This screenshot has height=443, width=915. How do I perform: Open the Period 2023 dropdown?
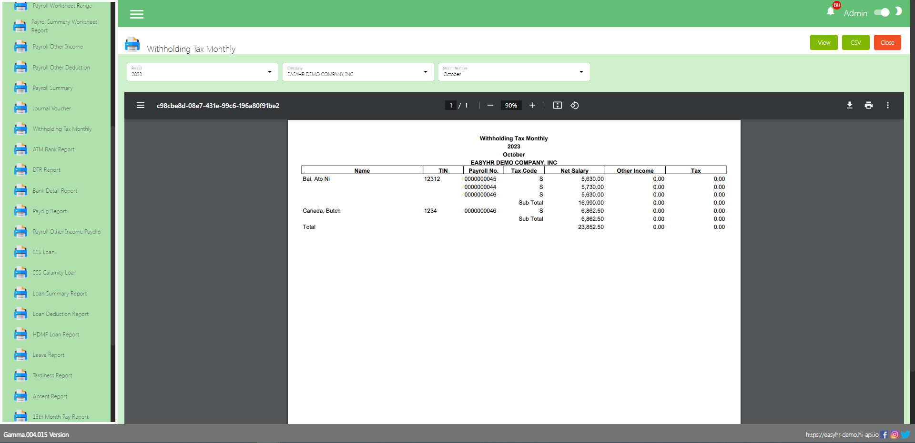(202, 72)
